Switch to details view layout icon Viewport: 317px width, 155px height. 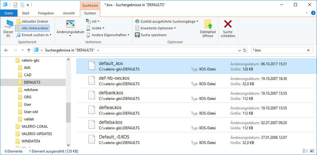305,151
